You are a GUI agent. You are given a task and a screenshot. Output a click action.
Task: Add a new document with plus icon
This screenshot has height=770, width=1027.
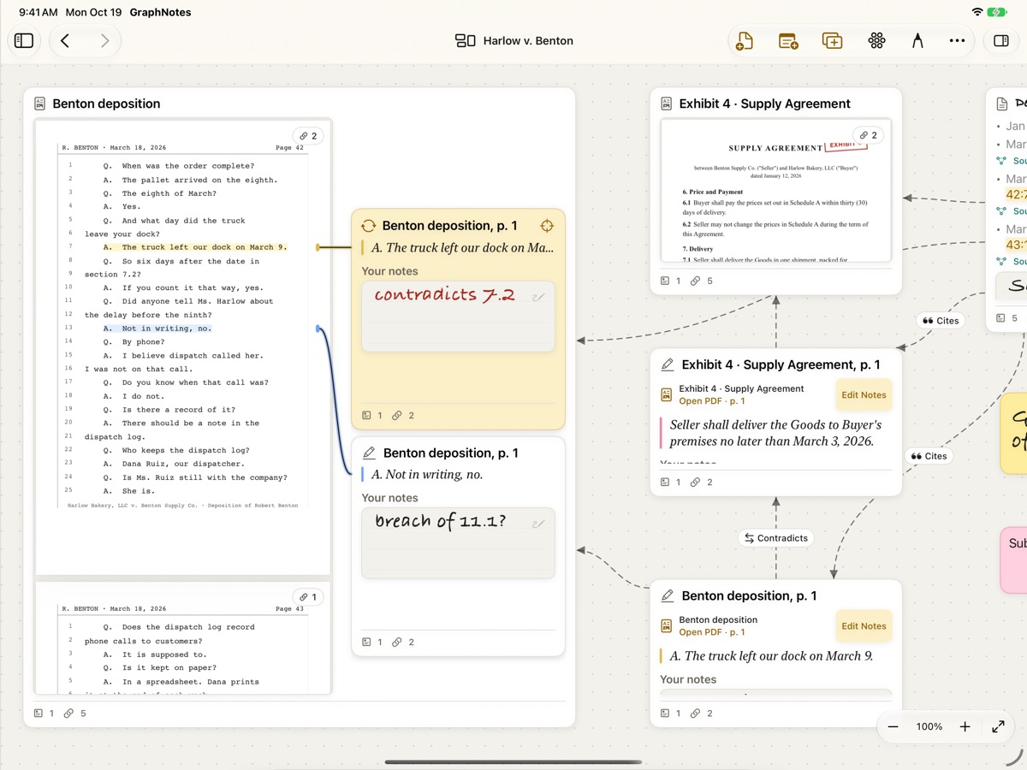point(745,40)
